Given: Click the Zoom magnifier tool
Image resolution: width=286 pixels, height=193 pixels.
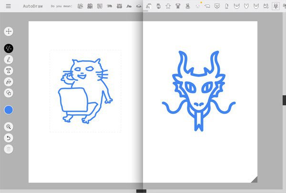Looking at the screenshot, I should point(9,127).
